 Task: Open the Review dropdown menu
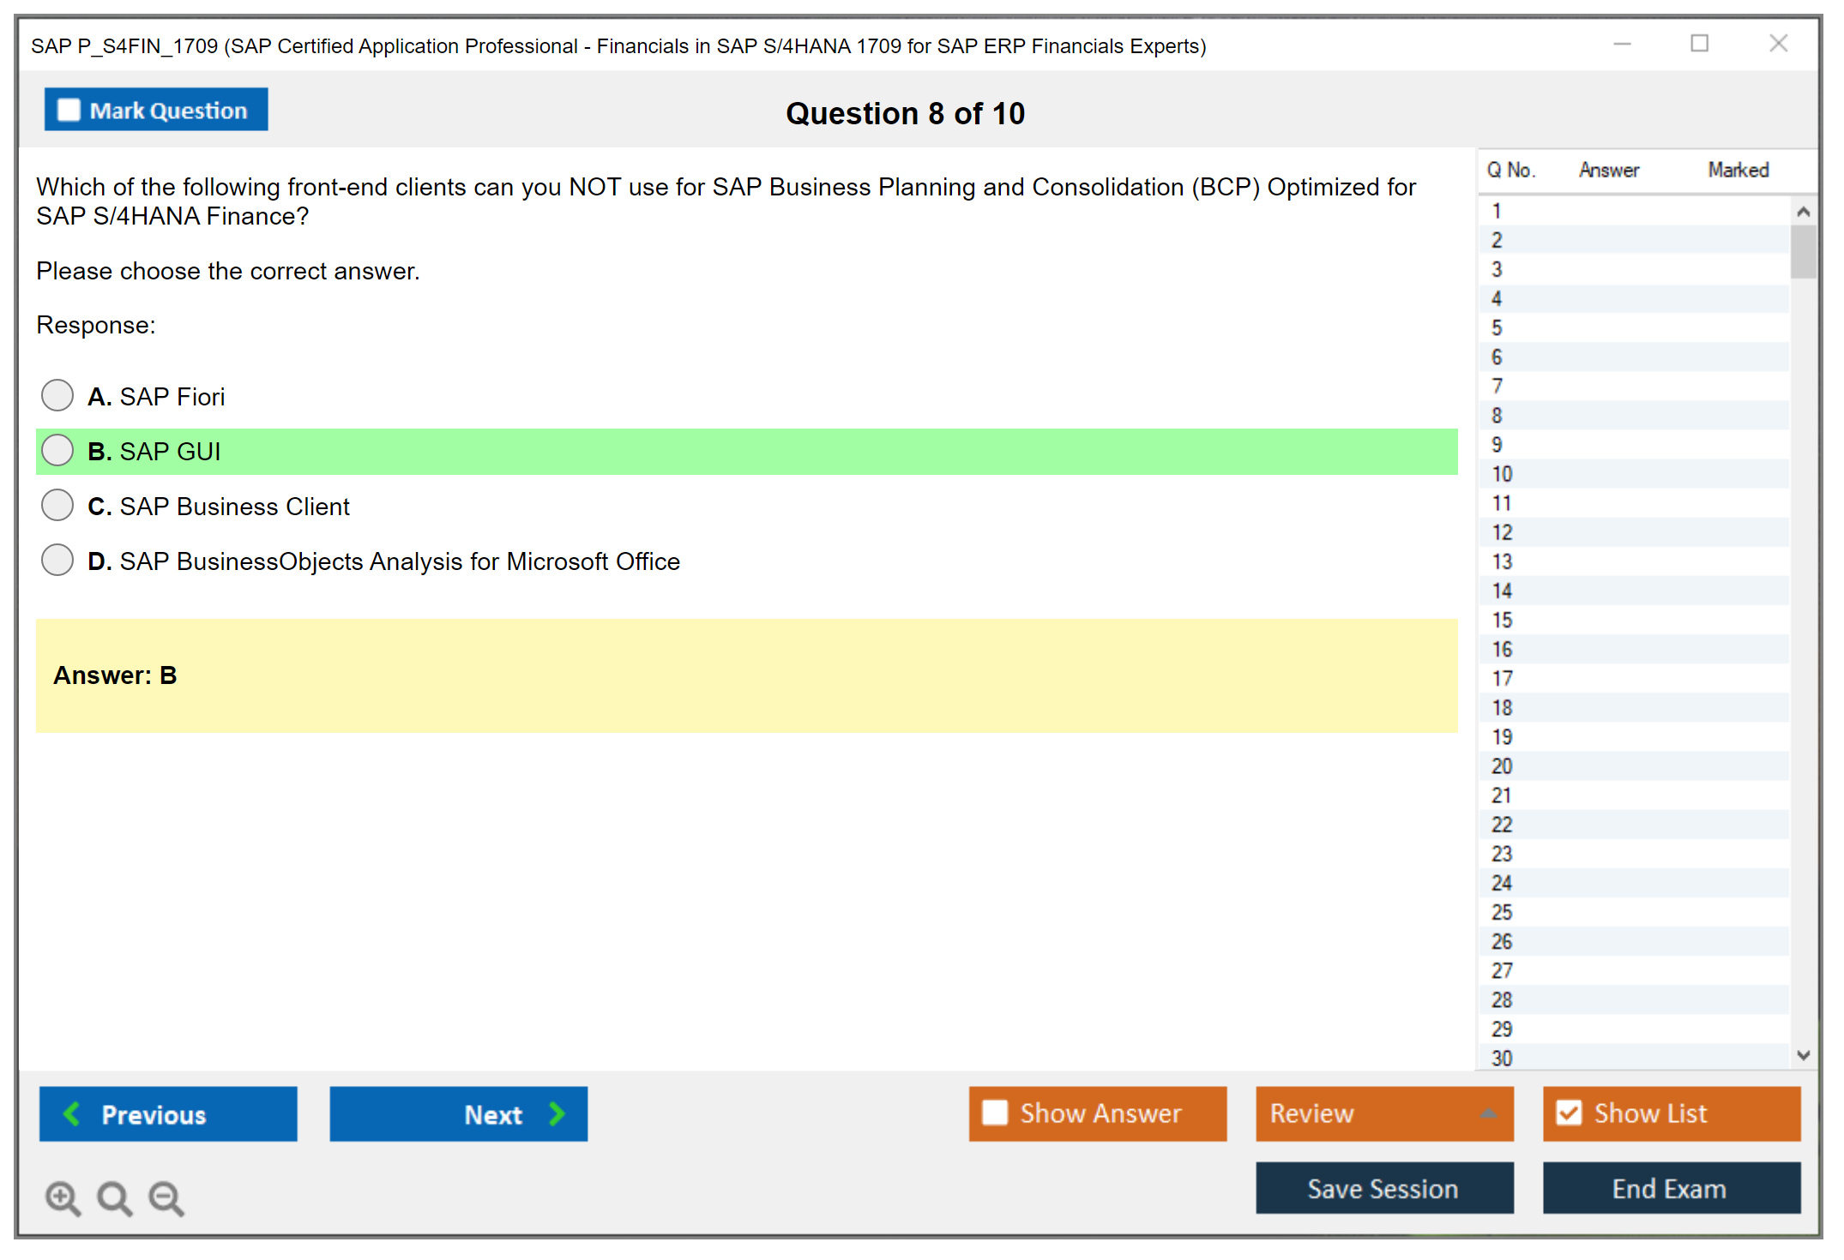[x=1488, y=1113]
